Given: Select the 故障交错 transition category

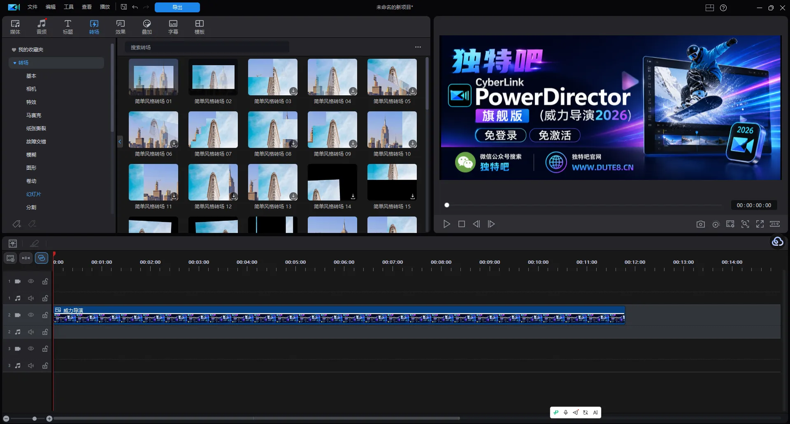Looking at the screenshot, I should click(36, 142).
